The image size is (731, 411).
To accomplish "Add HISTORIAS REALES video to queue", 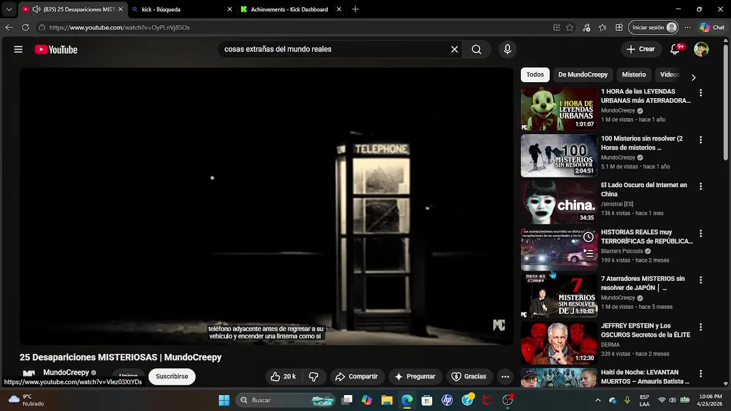I will (588, 253).
